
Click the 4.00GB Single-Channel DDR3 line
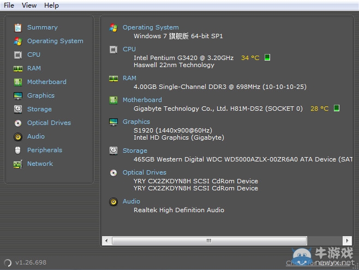(220, 87)
